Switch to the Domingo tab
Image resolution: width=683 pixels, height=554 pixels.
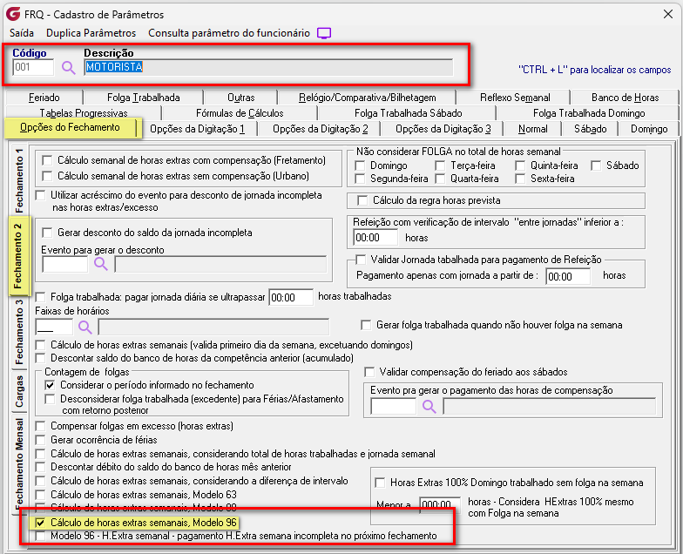click(649, 129)
